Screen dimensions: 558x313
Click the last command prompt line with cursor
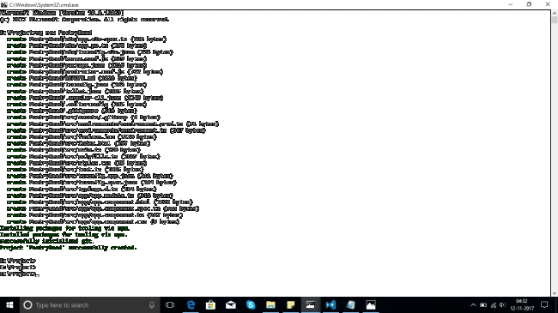pos(20,274)
